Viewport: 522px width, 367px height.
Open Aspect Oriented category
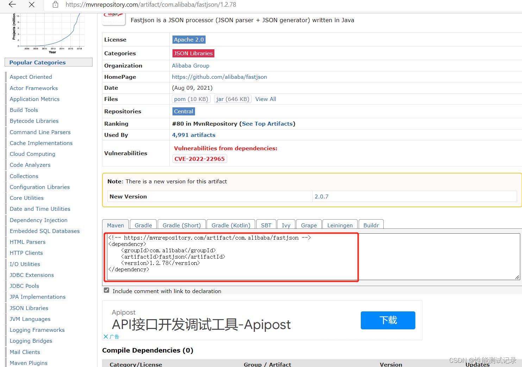[31, 77]
